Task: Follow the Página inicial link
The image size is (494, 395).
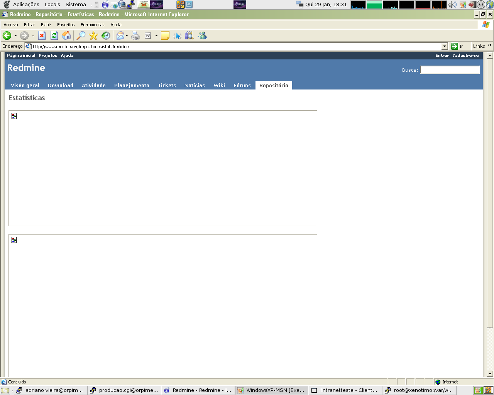Action: [21, 56]
